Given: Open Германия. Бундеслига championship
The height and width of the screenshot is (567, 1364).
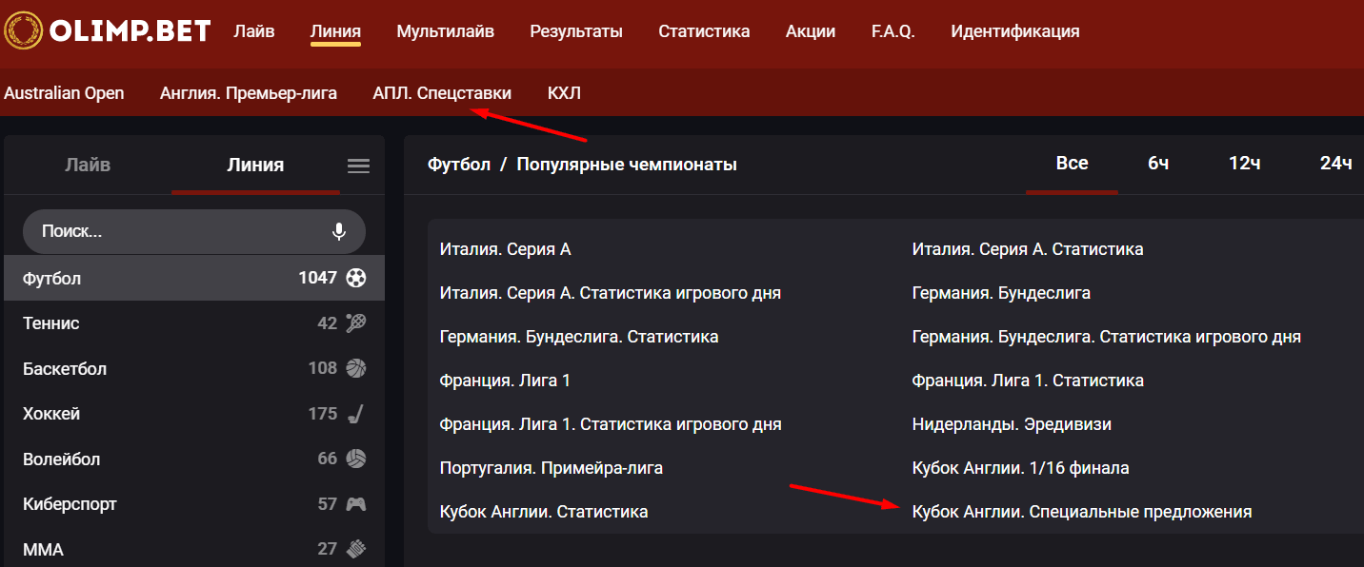Looking at the screenshot, I should 1001,293.
